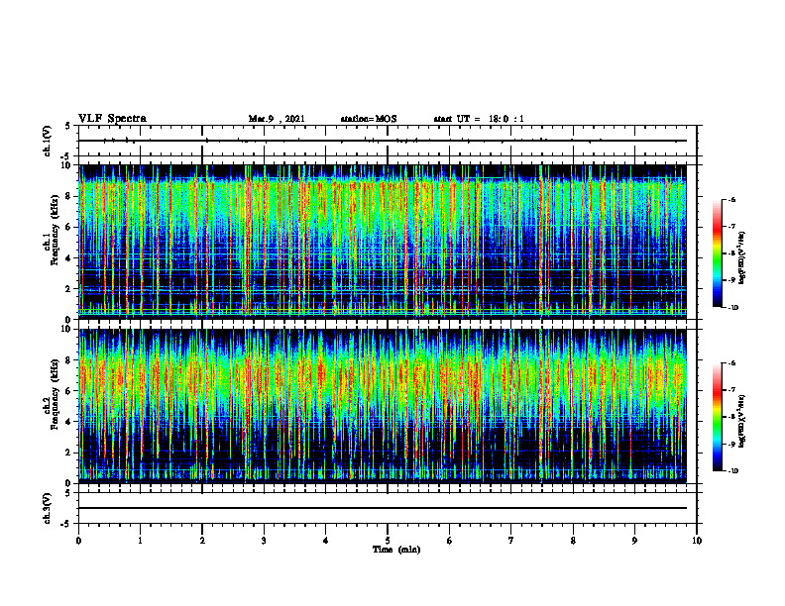Click the "ch.3(V)" axis label
Viewport: 785px width, 606px height.
tap(48, 508)
